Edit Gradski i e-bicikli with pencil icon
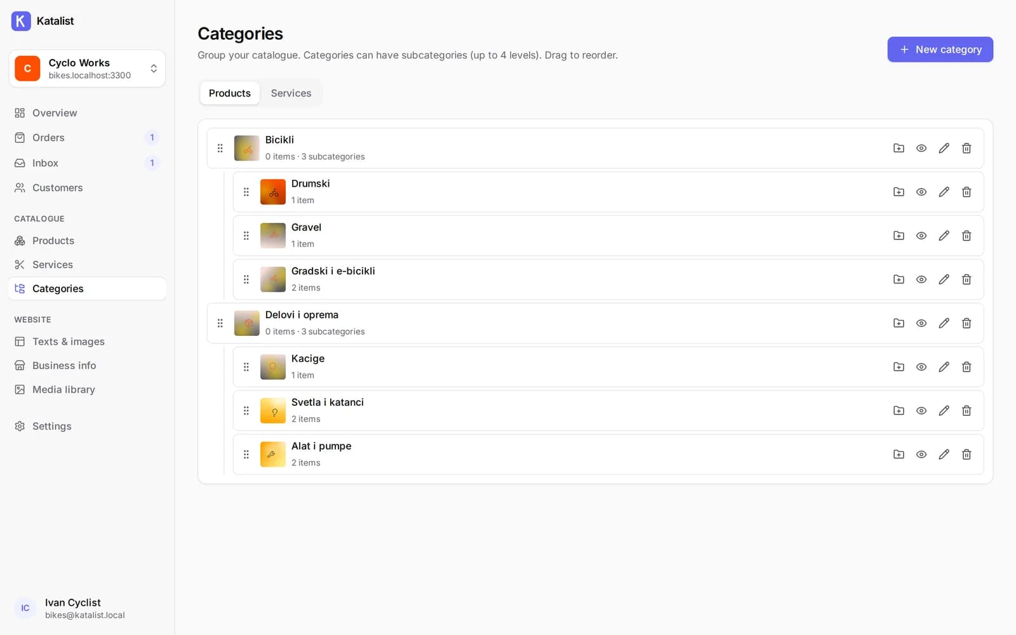The width and height of the screenshot is (1016, 635). [x=944, y=279]
